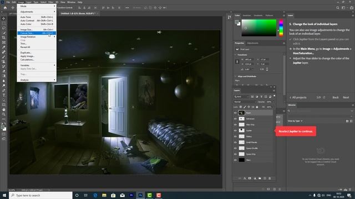355x199 pixels.
Task: Hide the Stars layer
Action: click(235, 160)
